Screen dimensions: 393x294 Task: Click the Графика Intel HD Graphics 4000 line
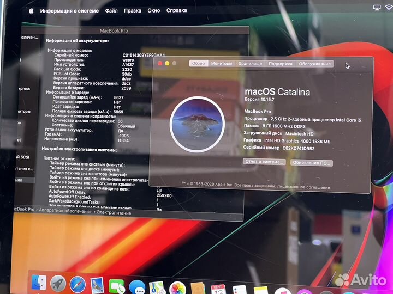(287, 141)
